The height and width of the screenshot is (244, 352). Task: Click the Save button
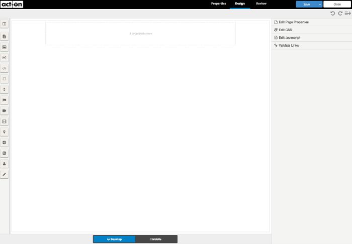coord(307,4)
